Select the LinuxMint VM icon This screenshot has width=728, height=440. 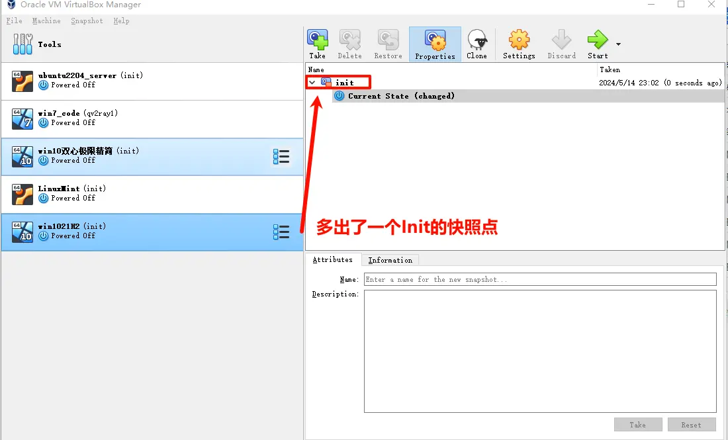23,194
